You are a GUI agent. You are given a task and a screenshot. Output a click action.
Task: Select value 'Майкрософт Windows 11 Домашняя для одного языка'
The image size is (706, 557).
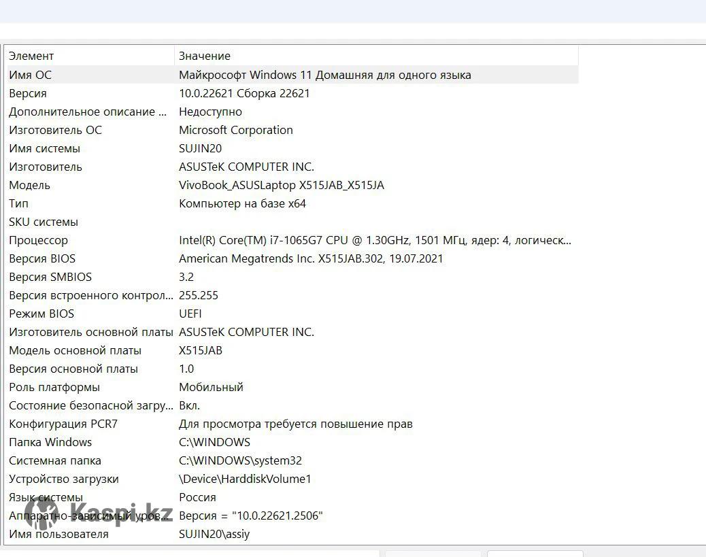click(324, 75)
